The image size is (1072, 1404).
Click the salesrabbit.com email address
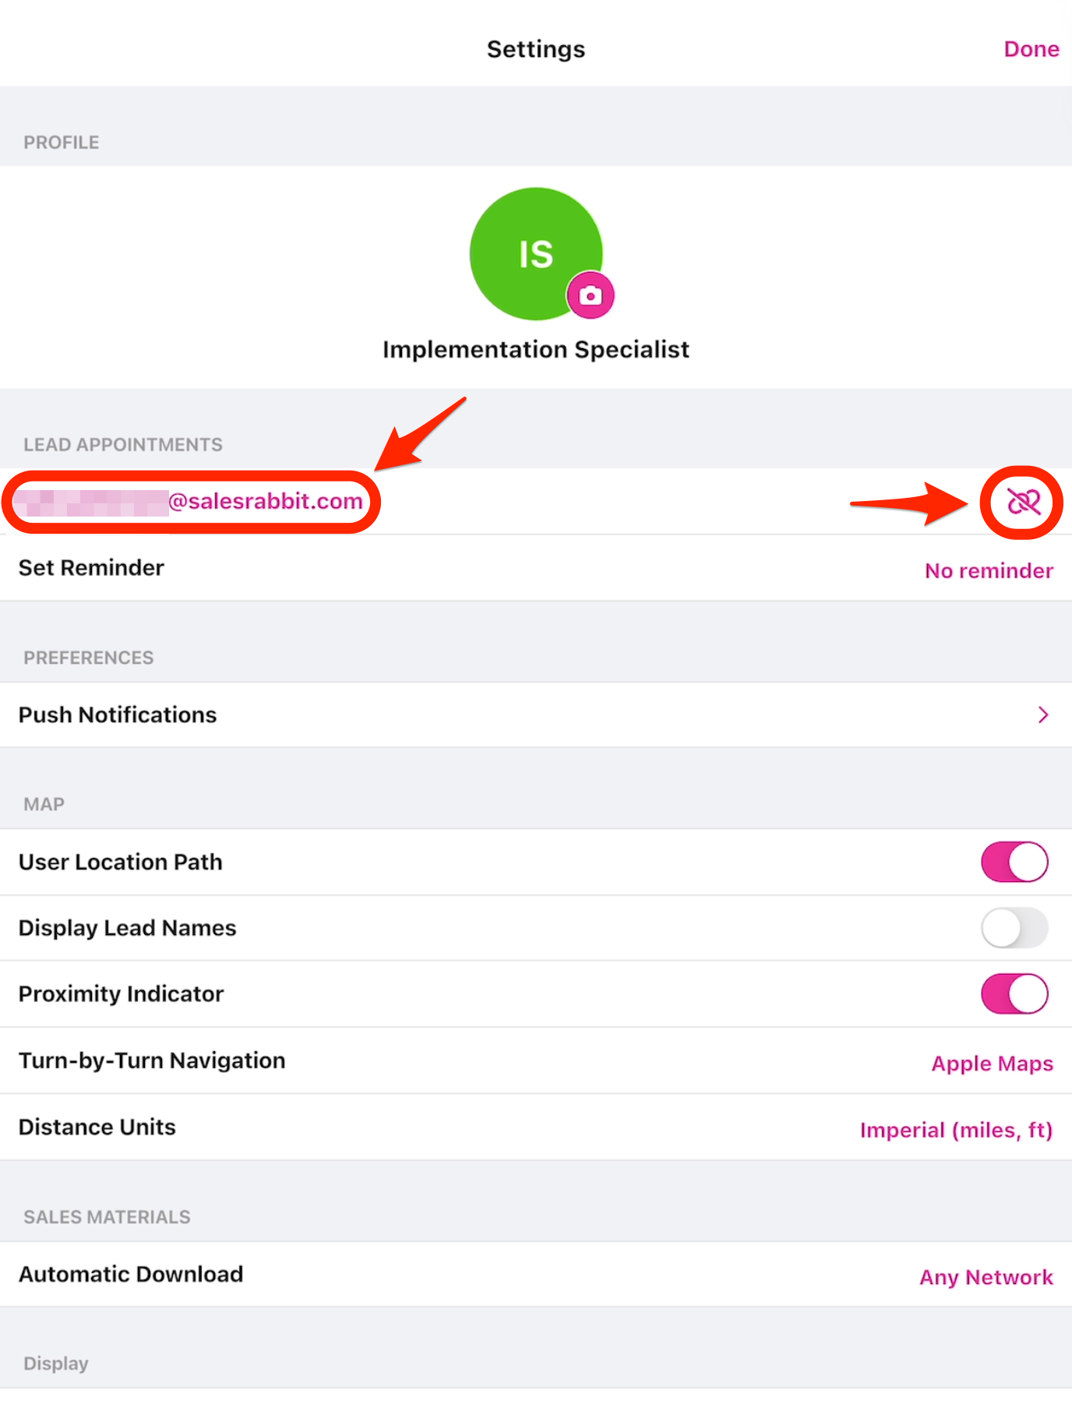[x=265, y=501]
